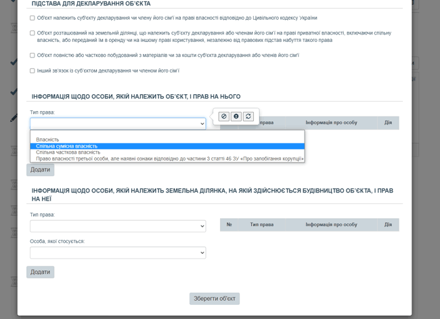Pick 'Спільна часткова власність' option
440x319 pixels.
point(68,152)
